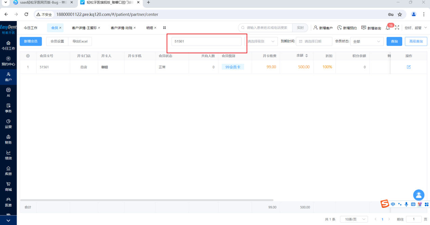Screen dimensions: 430x225
Task: Click the table column settings gear icon
Action: coord(28,56)
